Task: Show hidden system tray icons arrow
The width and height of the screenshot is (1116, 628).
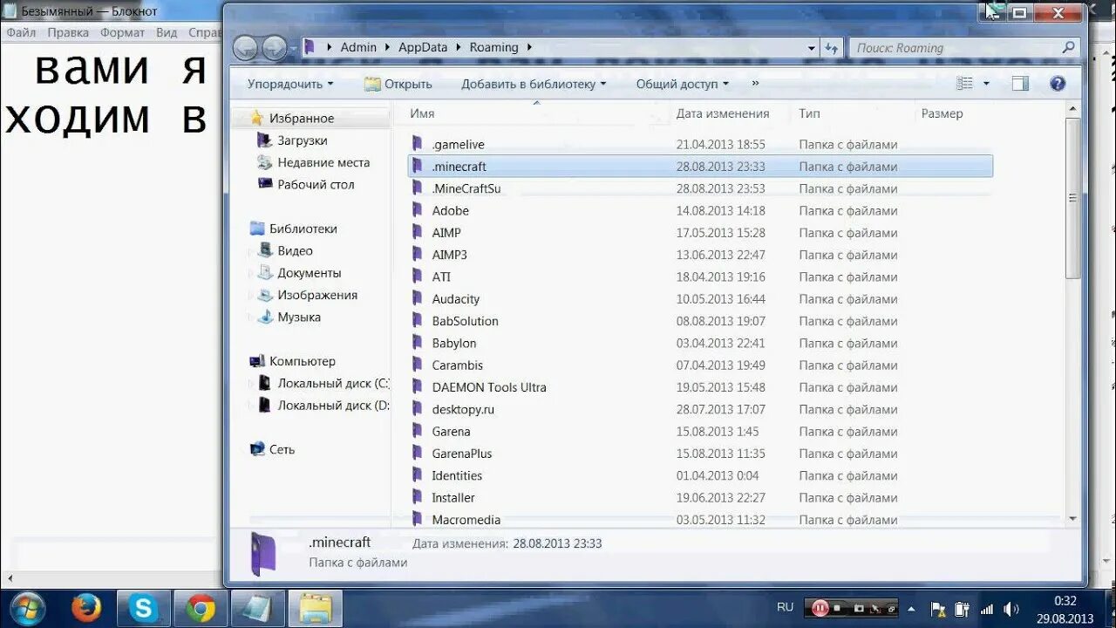Action: click(x=911, y=609)
